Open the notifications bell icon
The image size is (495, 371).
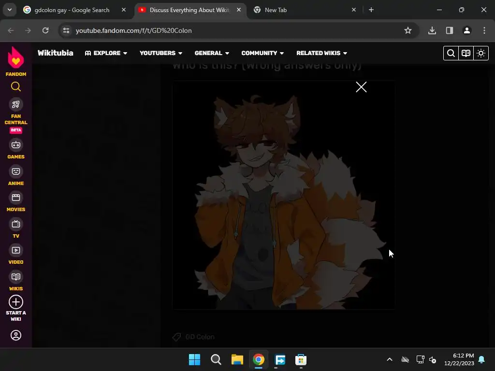tap(482, 359)
